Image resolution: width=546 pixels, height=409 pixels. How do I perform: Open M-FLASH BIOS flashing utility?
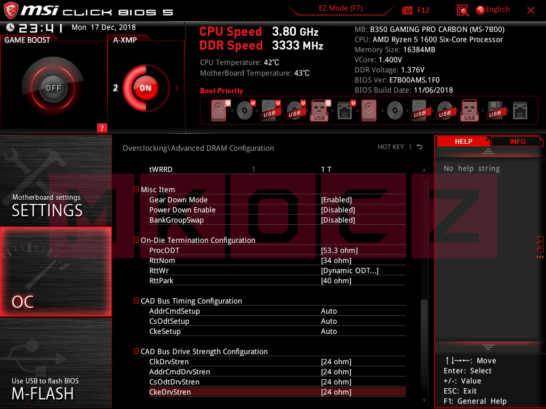(55, 363)
